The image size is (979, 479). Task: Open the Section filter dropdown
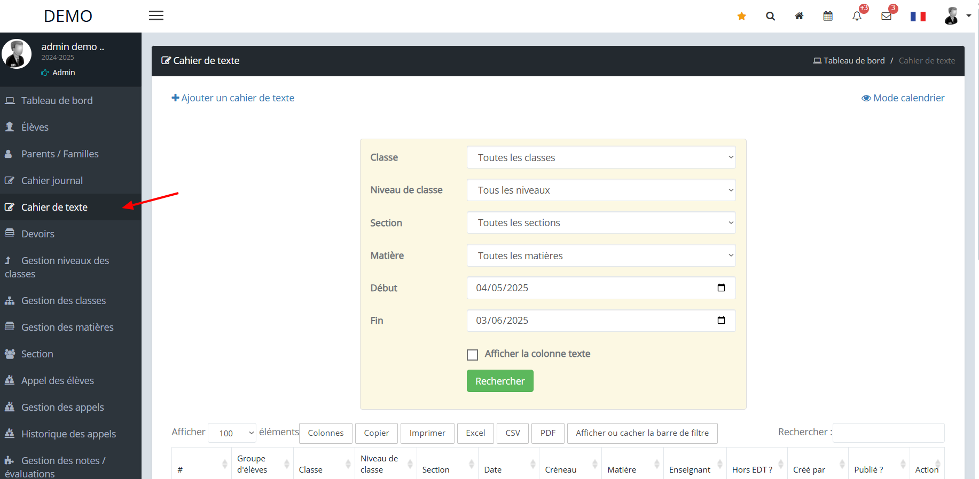point(601,222)
